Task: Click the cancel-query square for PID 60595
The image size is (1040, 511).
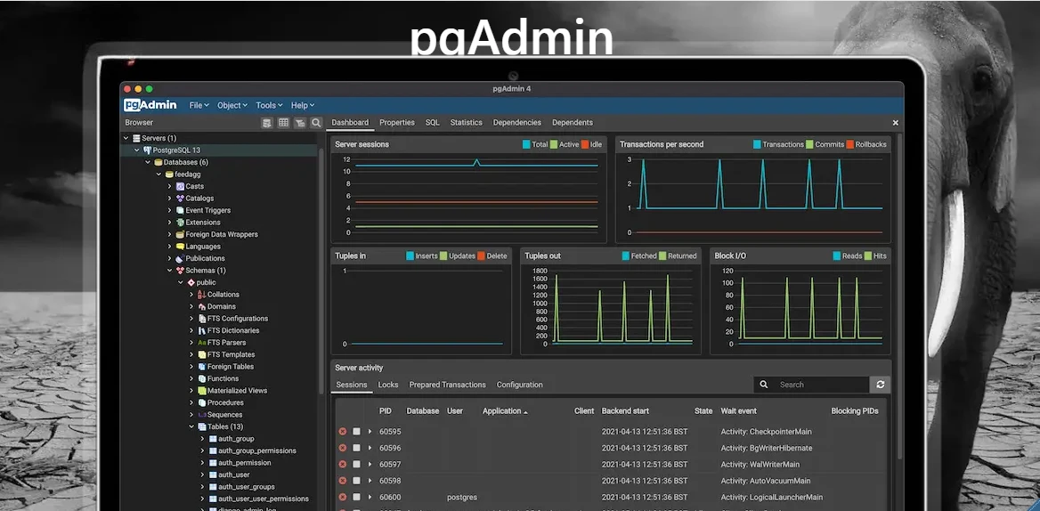Action: [356, 432]
